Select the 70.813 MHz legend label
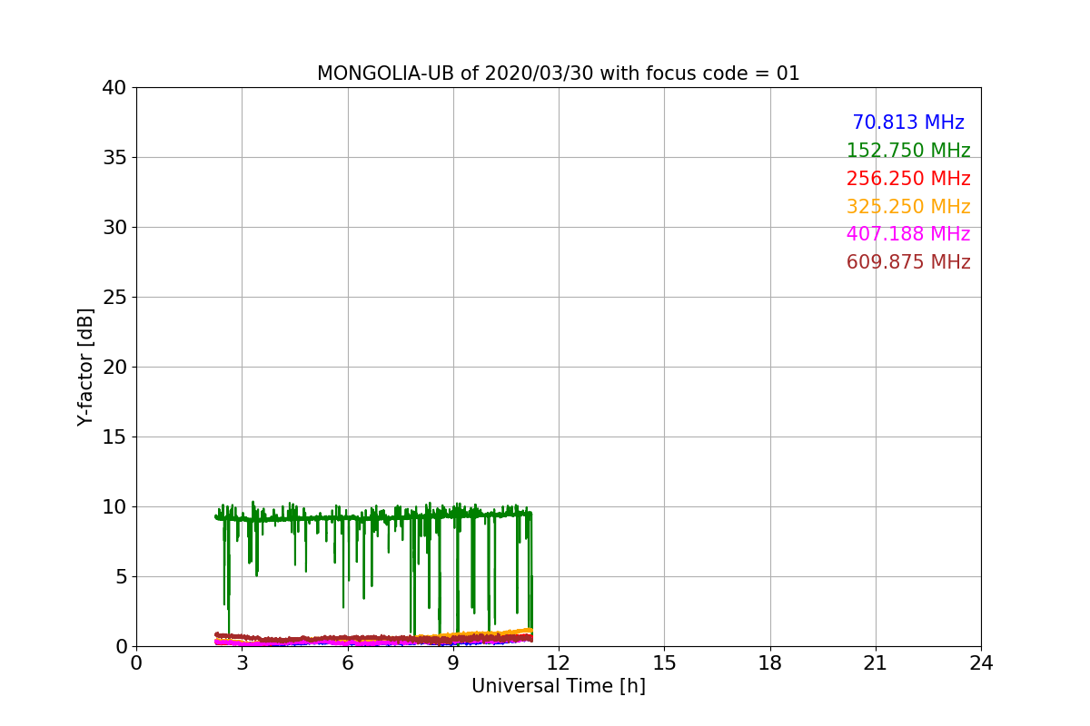This screenshot has height=726, width=1090. [908, 123]
